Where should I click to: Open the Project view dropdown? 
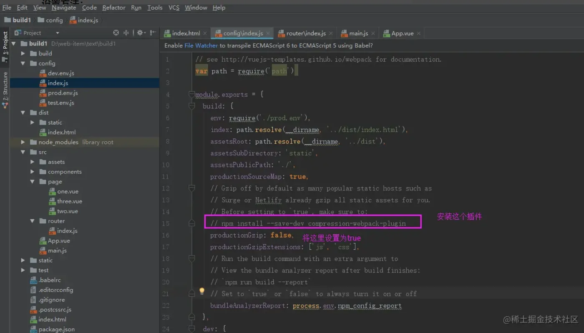tap(57, 33)
